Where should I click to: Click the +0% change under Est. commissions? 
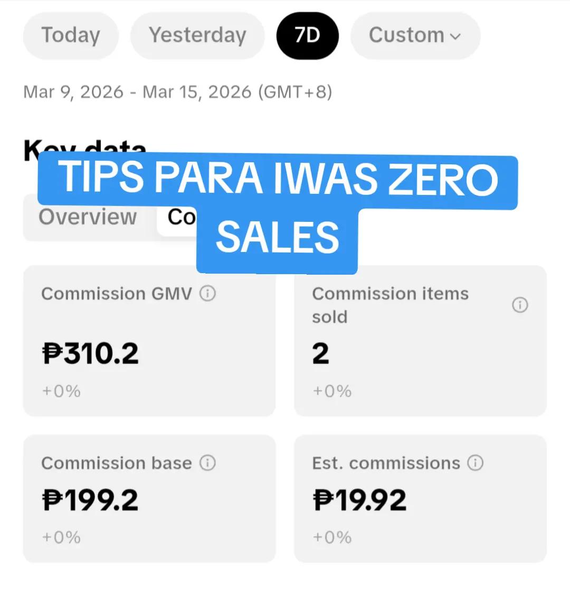[332, 538]
